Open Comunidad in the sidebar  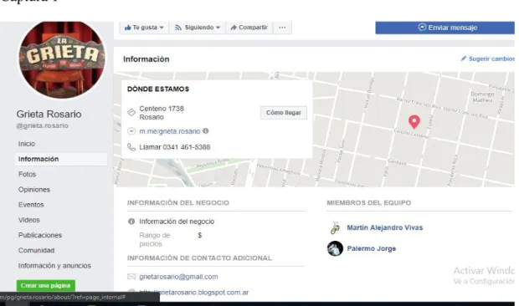[x=36, y=250]
